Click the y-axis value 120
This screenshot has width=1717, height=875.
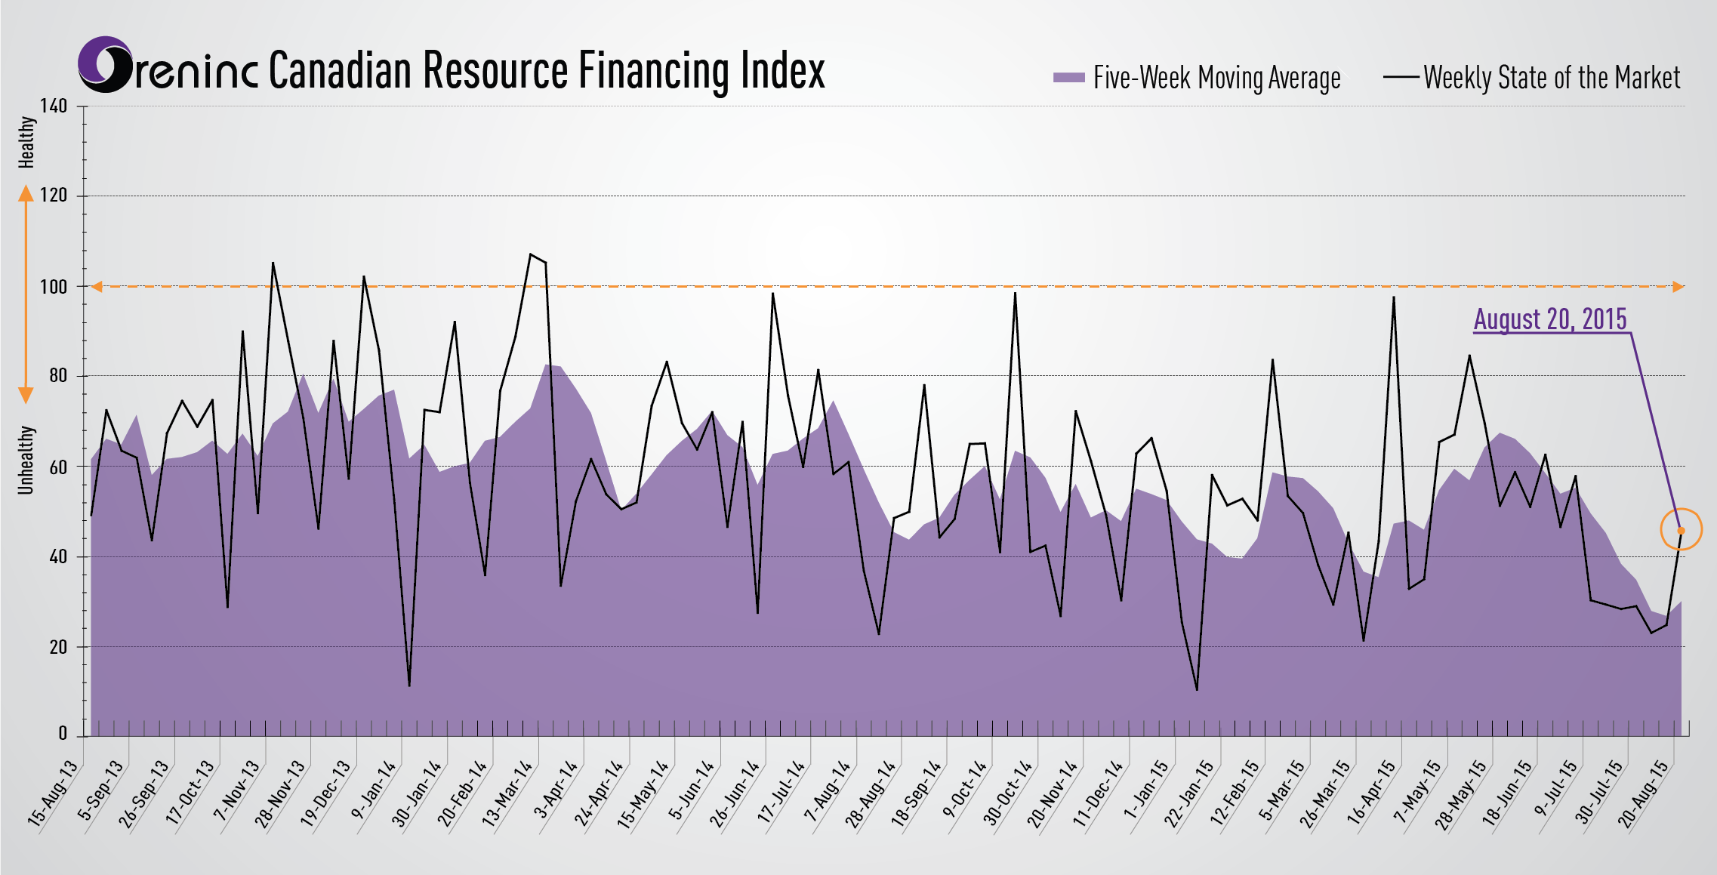[x=54, y=196]
